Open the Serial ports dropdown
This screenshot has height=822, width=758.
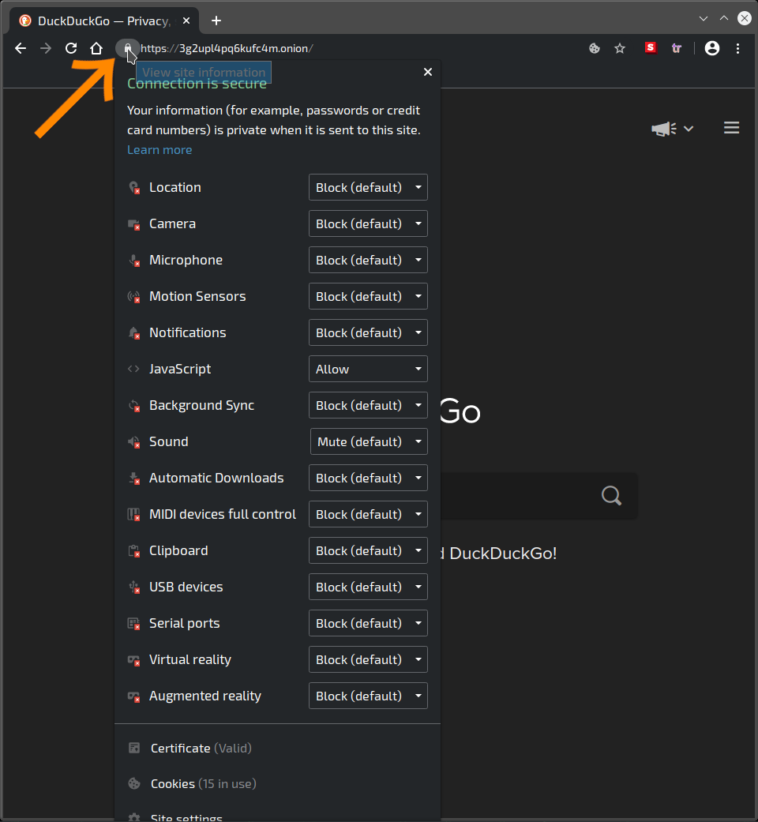click(x=368, y=623)
